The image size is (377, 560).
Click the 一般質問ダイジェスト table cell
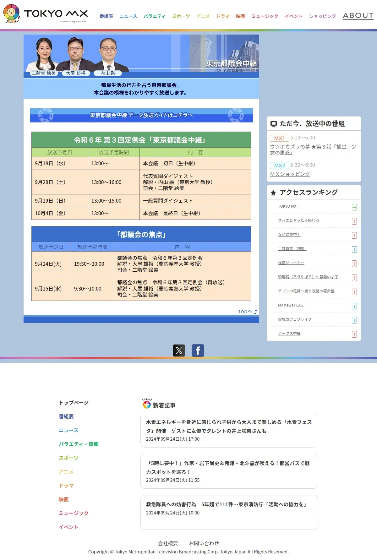pos(195,201)
